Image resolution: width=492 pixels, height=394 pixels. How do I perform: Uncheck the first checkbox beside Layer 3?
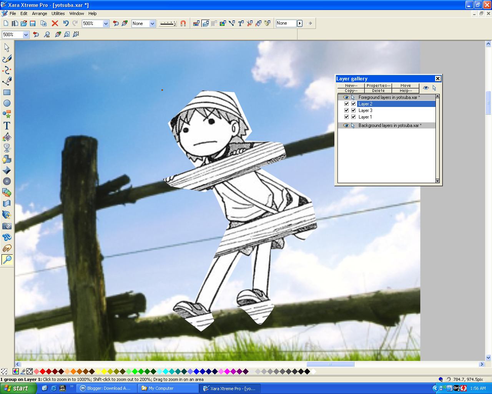coord(346,110)
